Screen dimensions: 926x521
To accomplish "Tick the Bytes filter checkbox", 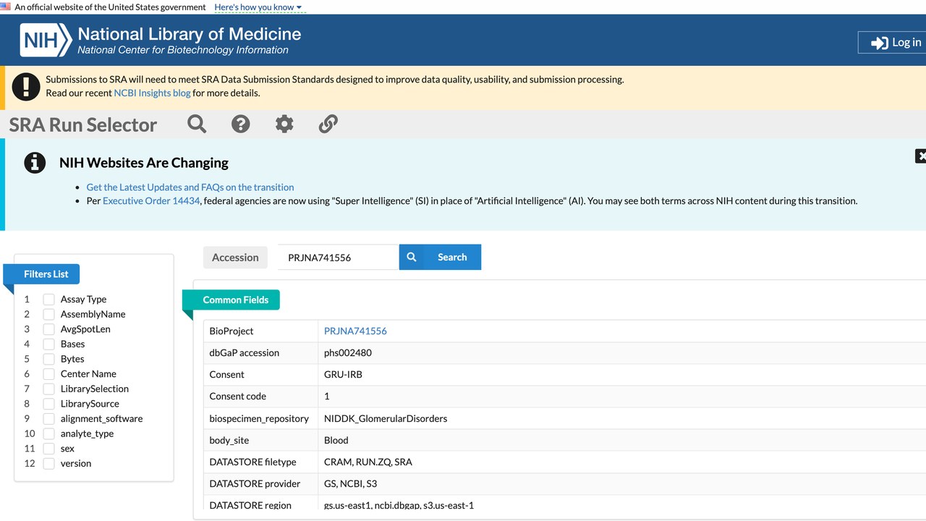I will [48, 359].
